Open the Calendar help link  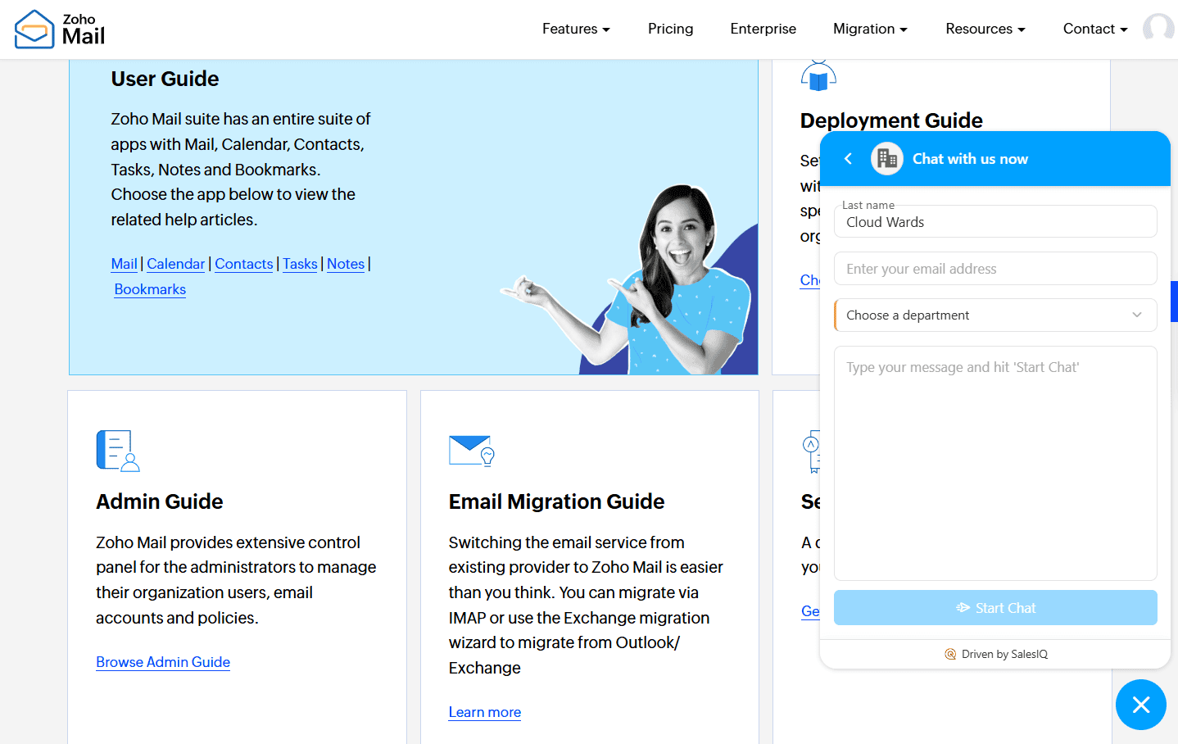(x=175, y=264)
